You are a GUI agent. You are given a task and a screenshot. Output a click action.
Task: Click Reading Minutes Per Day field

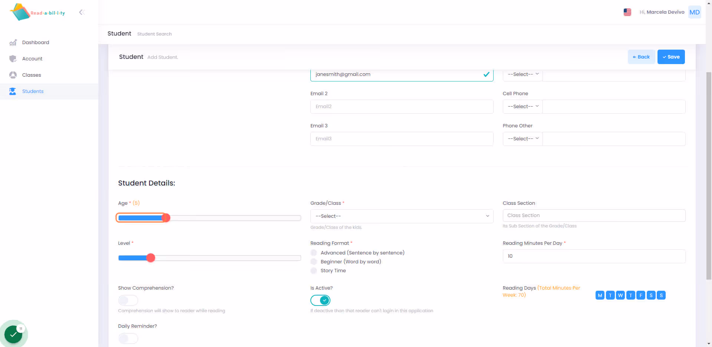tap(594, 256)
